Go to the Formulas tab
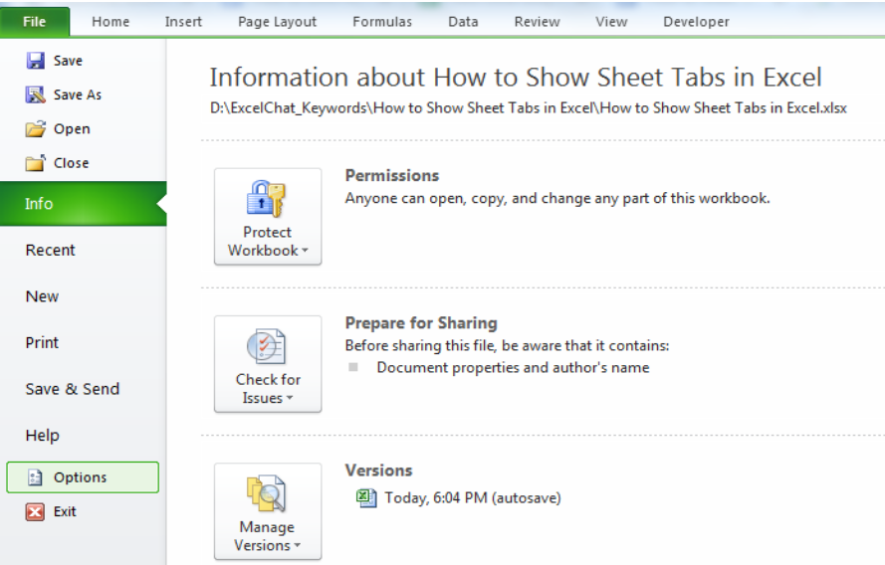885x565 pixels. coord(382,22)
